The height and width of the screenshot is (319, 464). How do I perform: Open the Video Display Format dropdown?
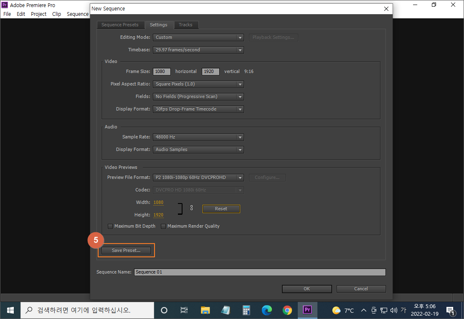tap(198, 109)
